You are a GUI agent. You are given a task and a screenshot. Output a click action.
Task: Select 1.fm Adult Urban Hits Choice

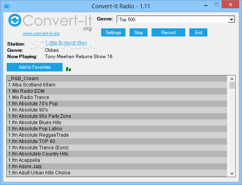(117, 173)
